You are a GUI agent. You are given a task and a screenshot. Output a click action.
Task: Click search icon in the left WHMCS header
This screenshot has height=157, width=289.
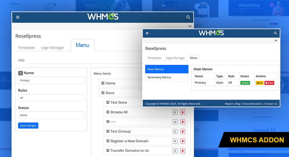pos(188,17)
